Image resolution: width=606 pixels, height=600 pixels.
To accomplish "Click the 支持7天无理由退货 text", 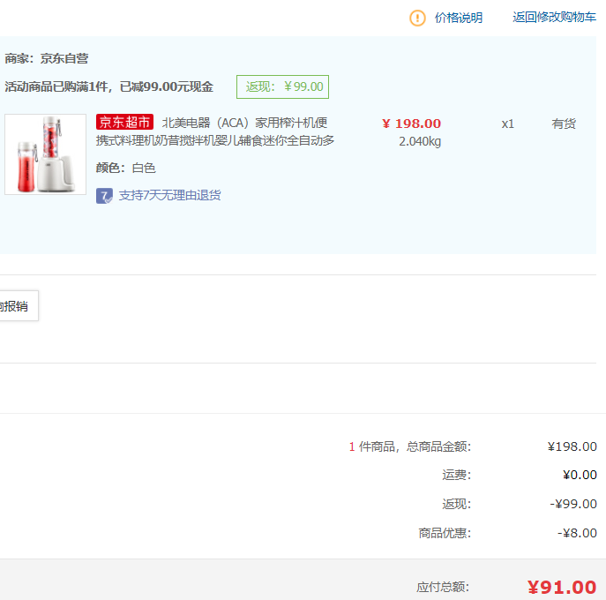I will pyautogui.click(x=169, y=195).
